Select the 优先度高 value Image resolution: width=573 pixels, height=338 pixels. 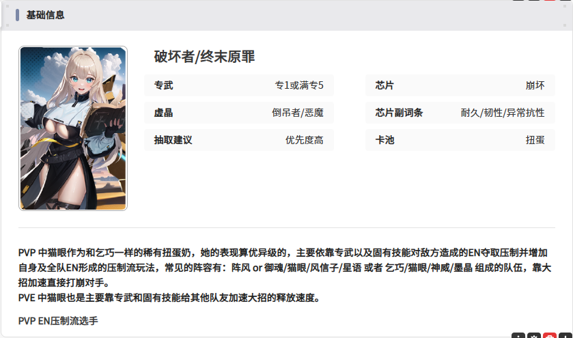click(x=305, y=140)
